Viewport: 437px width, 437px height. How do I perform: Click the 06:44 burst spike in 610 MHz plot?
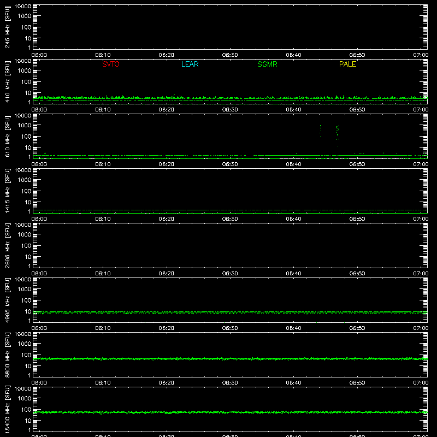point(320,131)
